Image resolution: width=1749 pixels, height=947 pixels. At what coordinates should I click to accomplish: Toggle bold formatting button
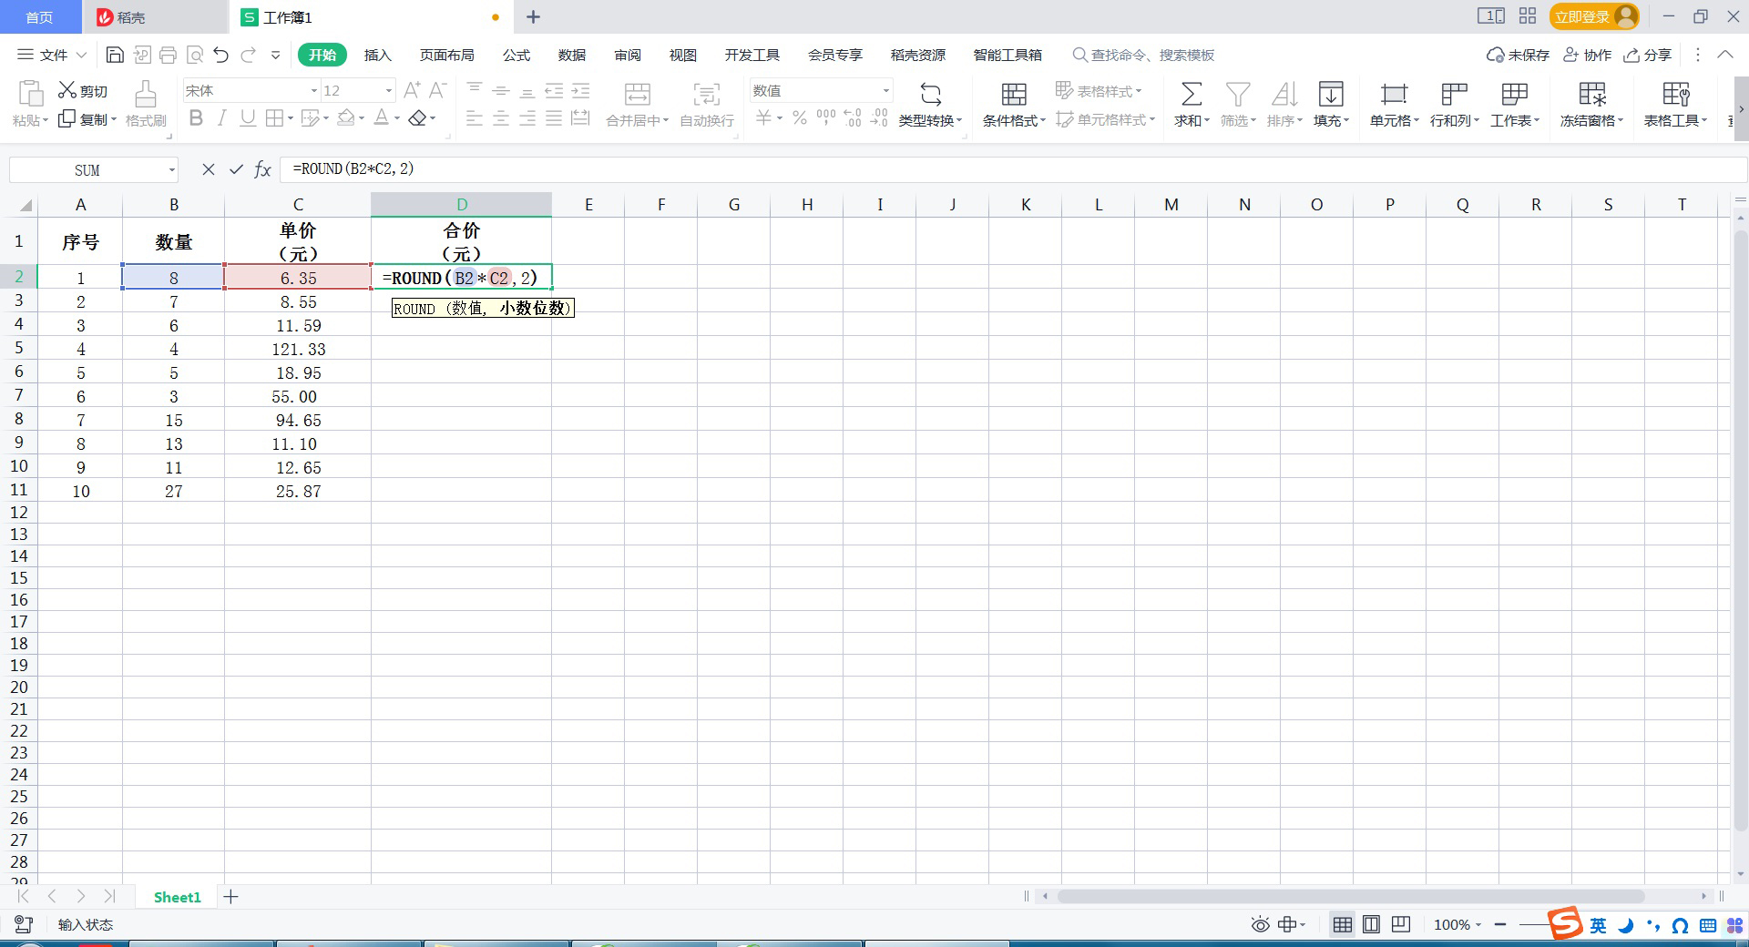pyautogui.click(x=196, y=118)
